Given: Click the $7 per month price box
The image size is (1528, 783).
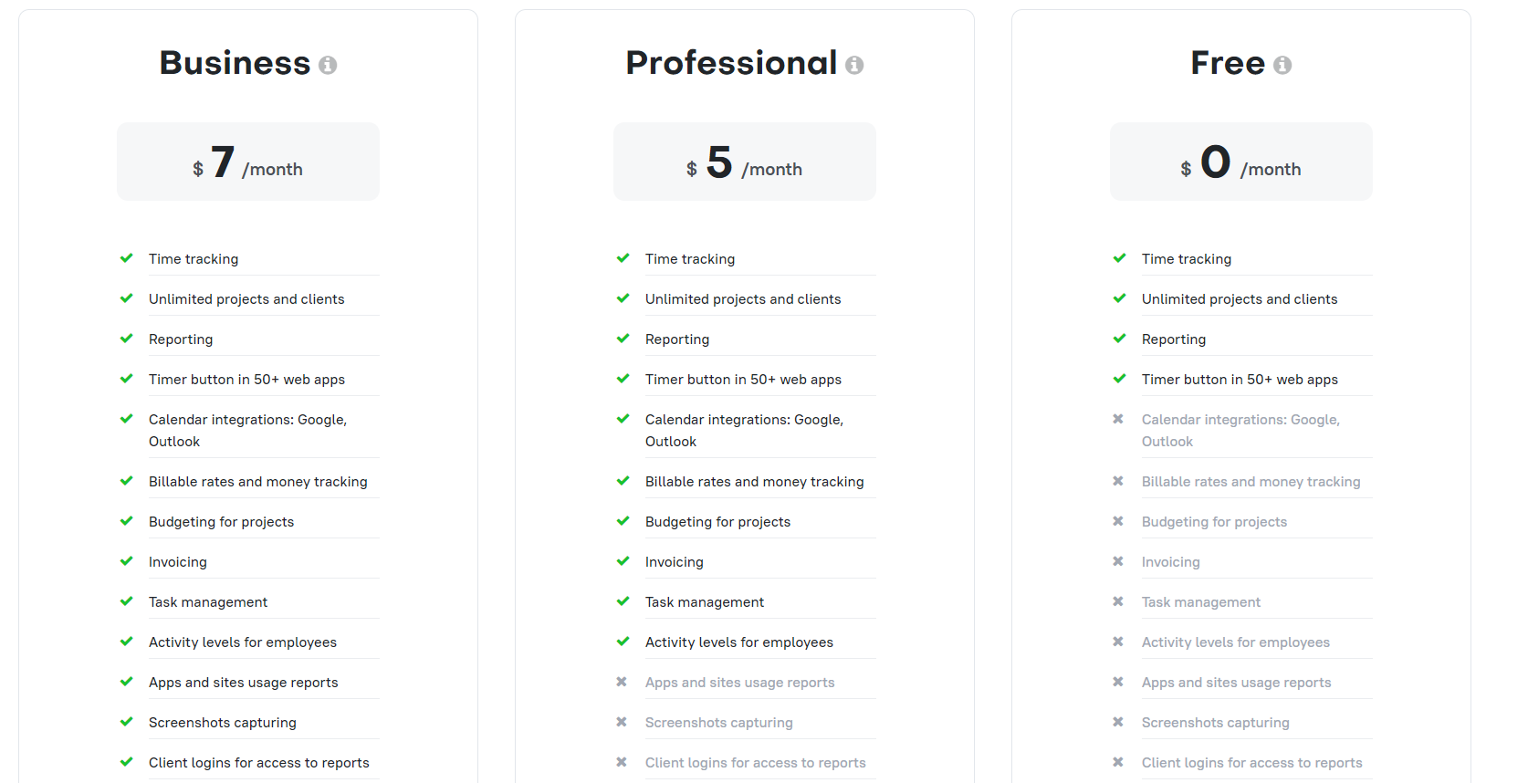Looking at the screenshot, I should pos(247,162).
